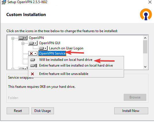The width and height of the screenshot is (154, 122).
Task: Click Install Now
Action: [x=131, y=111]
